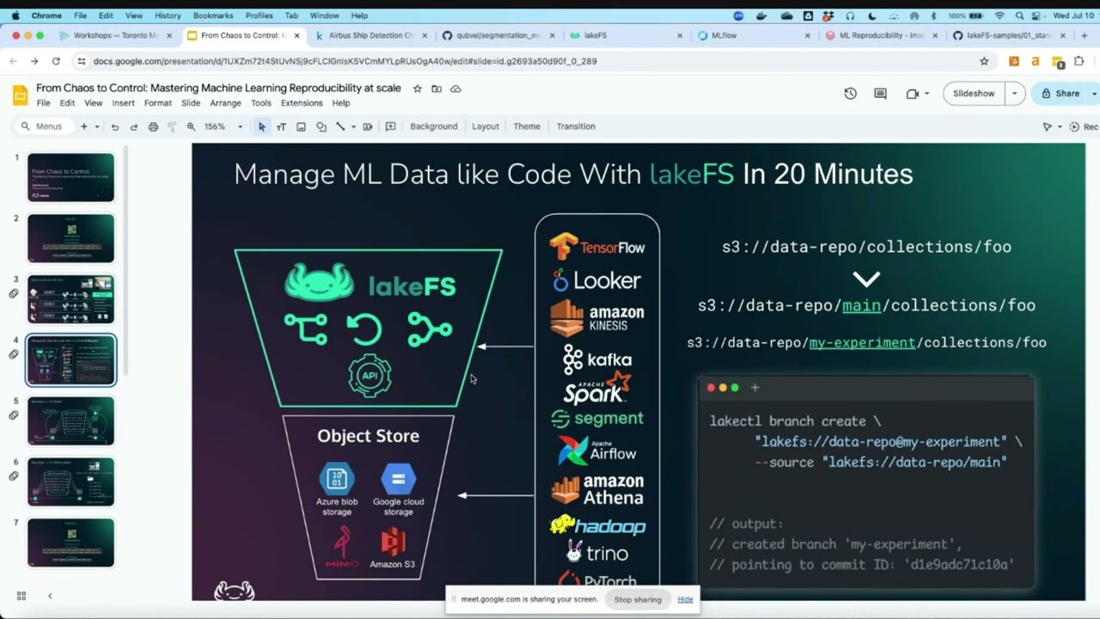Open the grid view icon below filmstrip

[21, 596]
